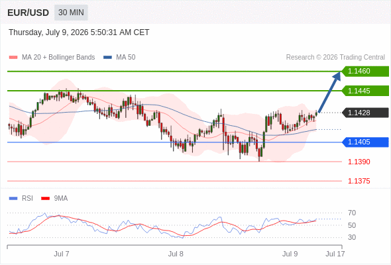Click the 1.1428 current price tag

pyautogui.click(x=365, y=113)
